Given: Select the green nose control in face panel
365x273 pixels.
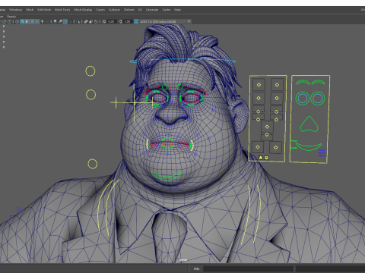Looking at the screenshot, I should 309,124.
